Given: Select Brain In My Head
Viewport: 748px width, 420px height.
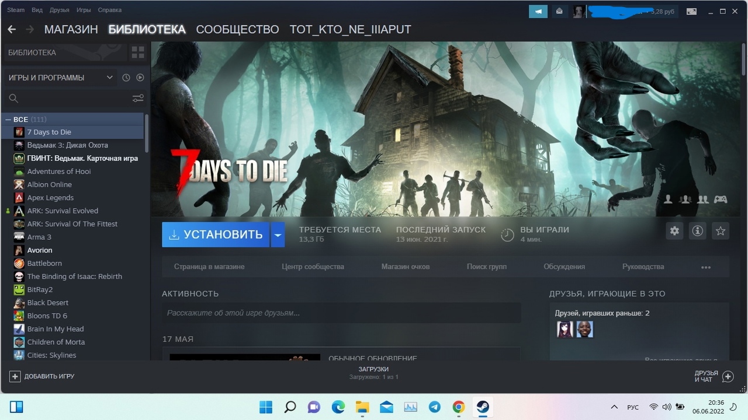Looking at the screenshot, I should [x=73, y=329].
